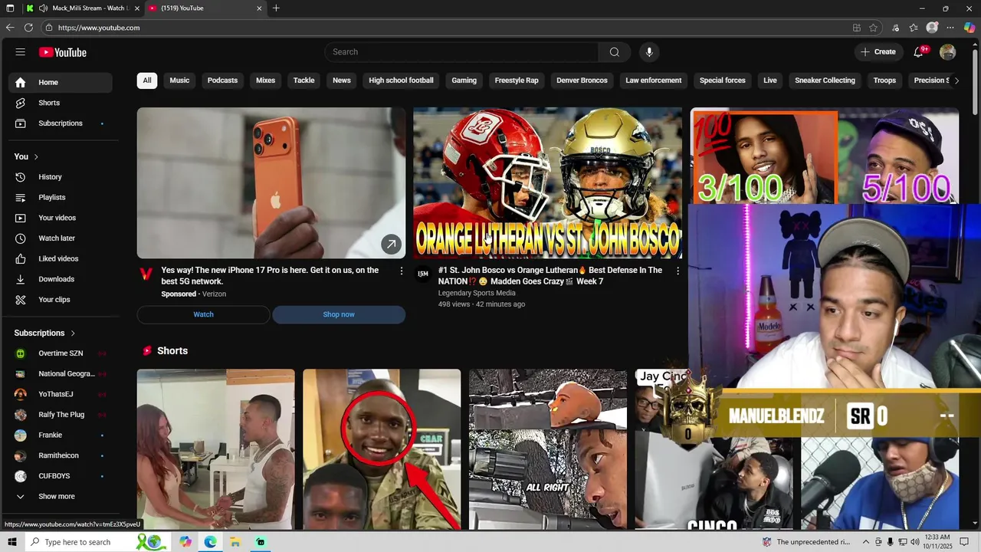Screen dimensions: 981x552
Task: Select the Music filter chip
Action: coord(179,80)
